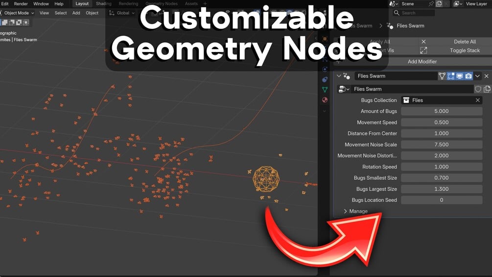The width and height of the screenshot is (492, 277).
Task: Open the Object properties tab icon
Action: pyautogui.click(x=325, y=39)
